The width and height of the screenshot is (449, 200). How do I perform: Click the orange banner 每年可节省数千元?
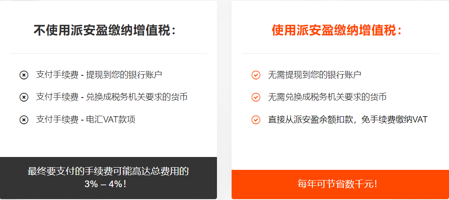(340, 184)
